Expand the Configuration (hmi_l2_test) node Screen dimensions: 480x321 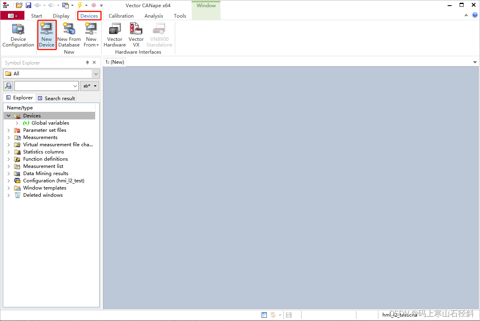9,181
